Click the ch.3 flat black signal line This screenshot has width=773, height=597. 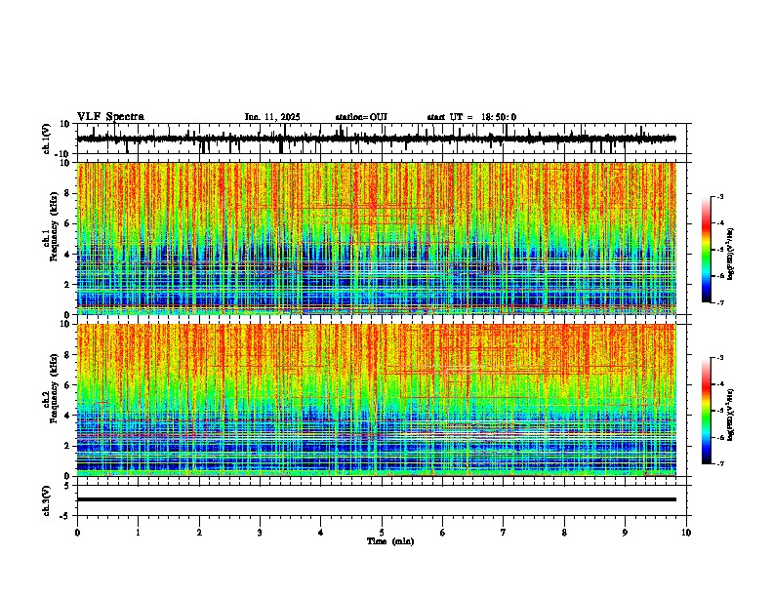(377, 499)
